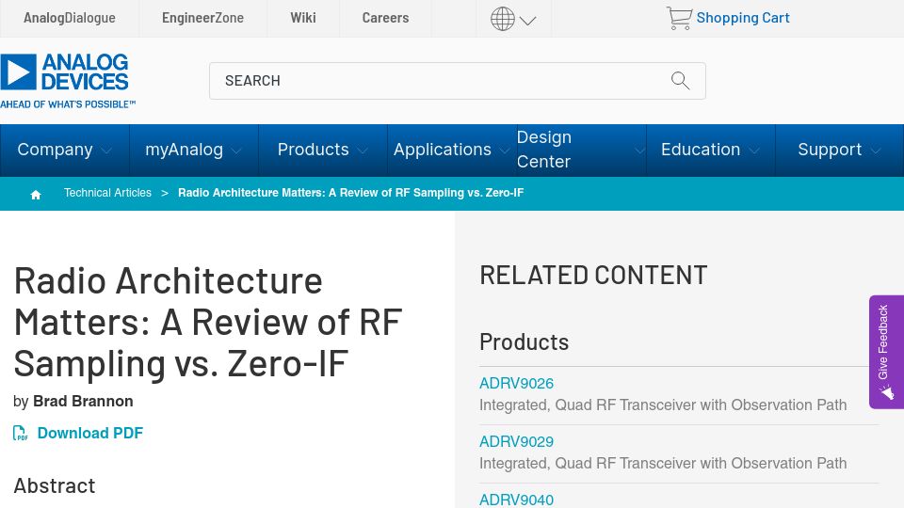Click the magnifier search icon
This screenshot has height=508, width=904.
click(680, 81)
